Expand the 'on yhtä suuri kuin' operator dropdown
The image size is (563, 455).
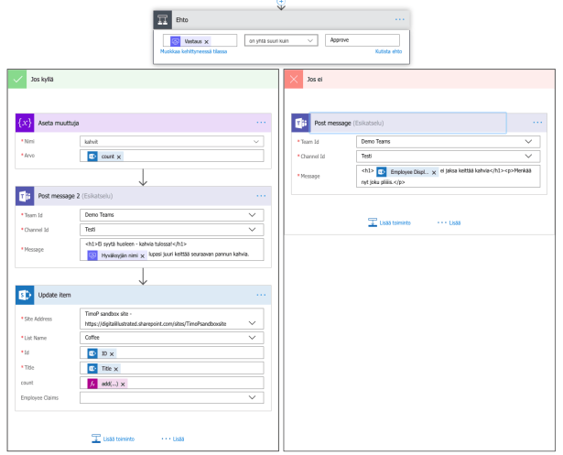coord(311,41)
